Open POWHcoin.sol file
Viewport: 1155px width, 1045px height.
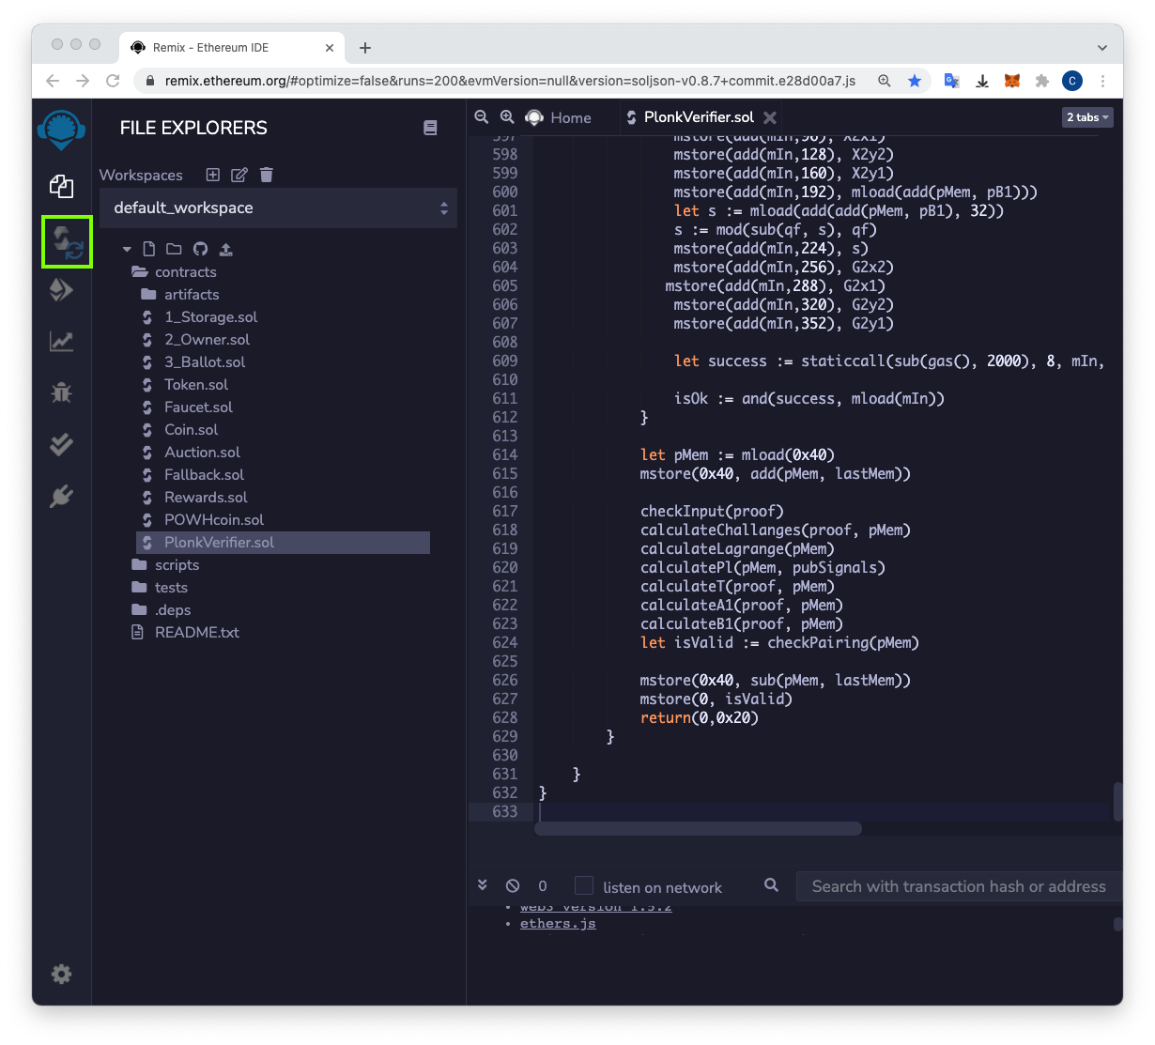214,519
